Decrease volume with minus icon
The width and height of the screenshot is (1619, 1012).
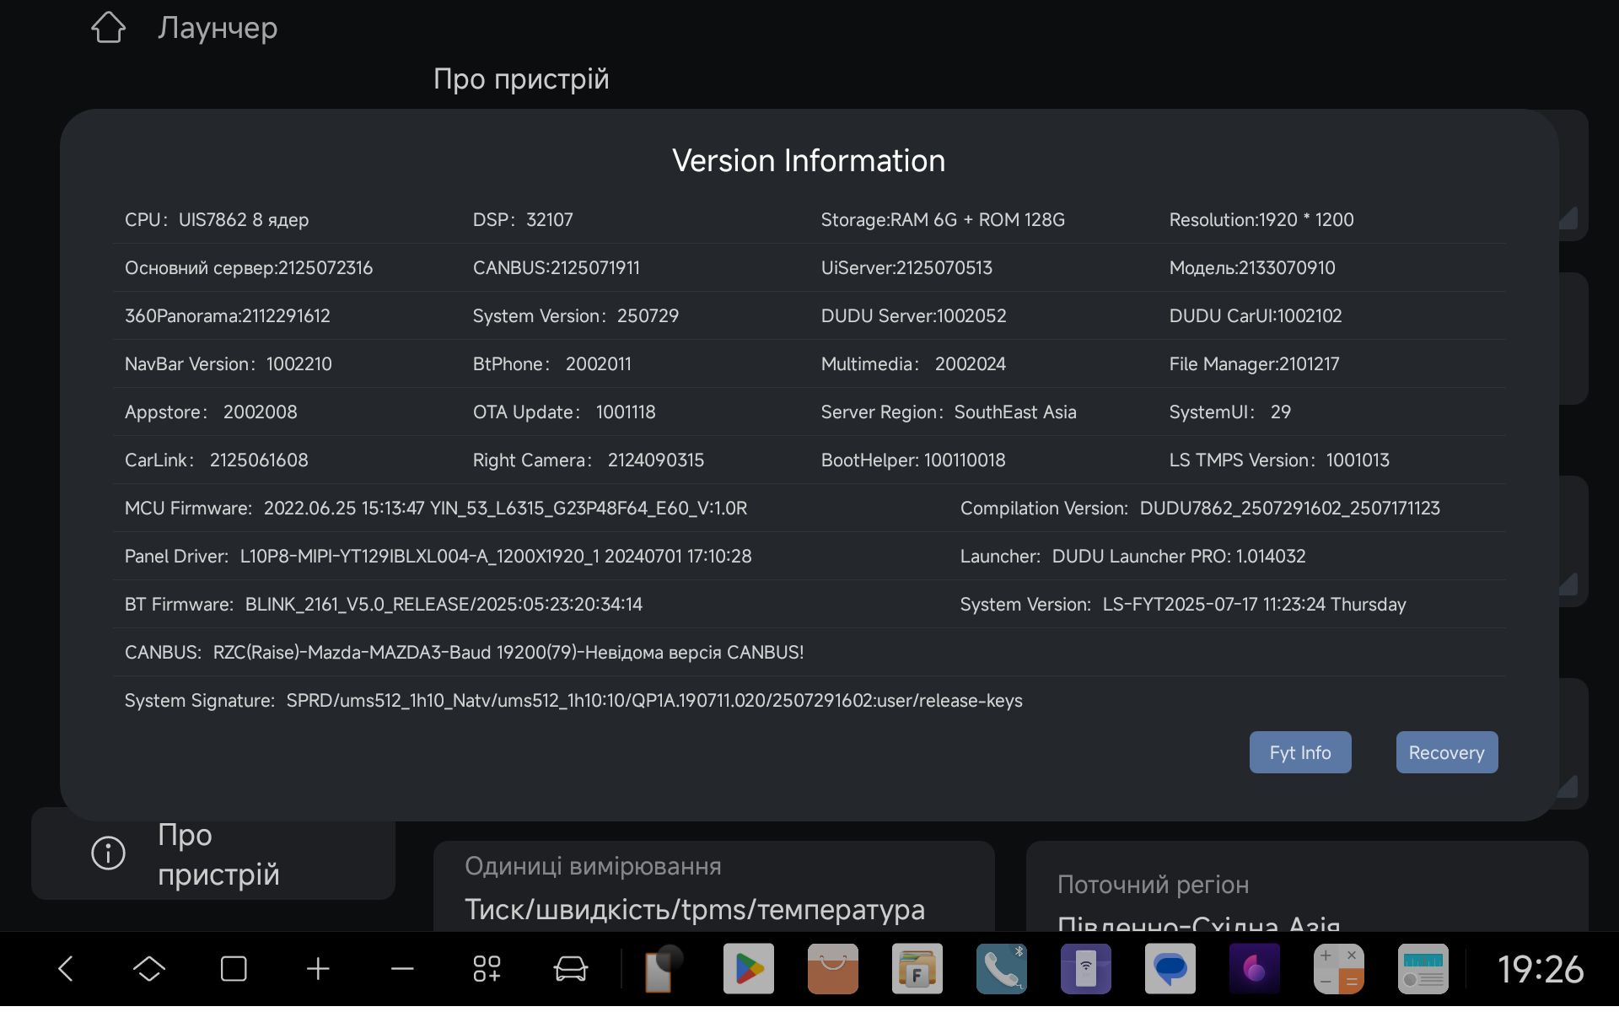click(x=402, y=969)
